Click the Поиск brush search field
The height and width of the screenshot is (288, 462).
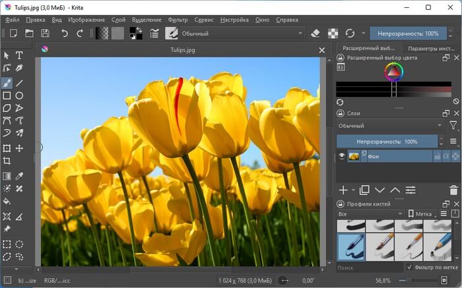tap(370, 268)
